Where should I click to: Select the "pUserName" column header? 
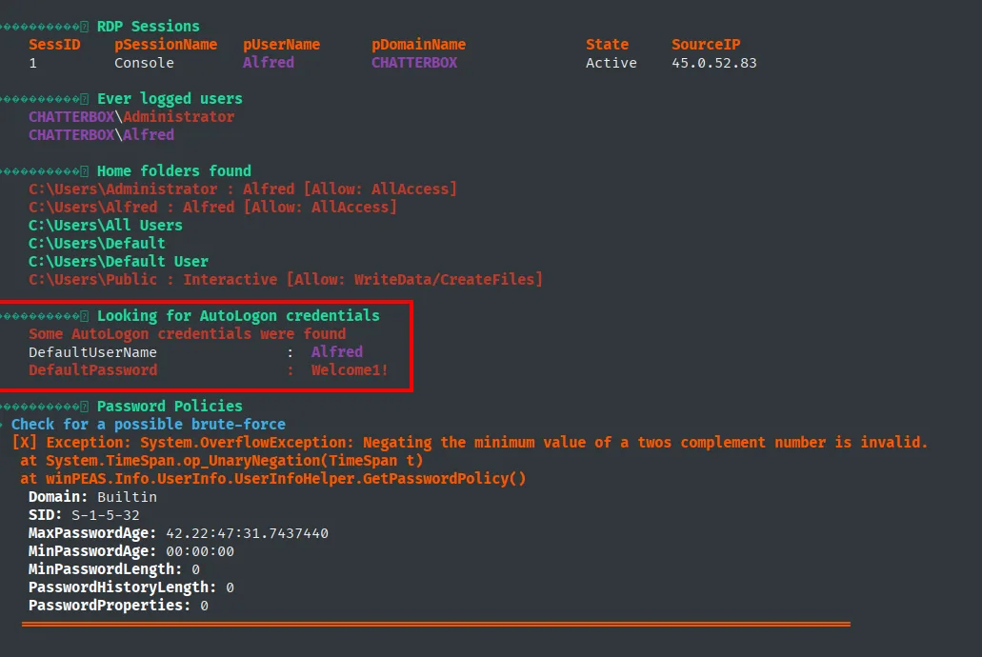tap(281, 45)
